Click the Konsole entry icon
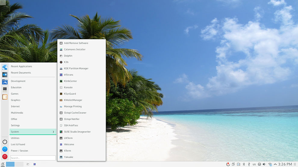 (61, 87)
